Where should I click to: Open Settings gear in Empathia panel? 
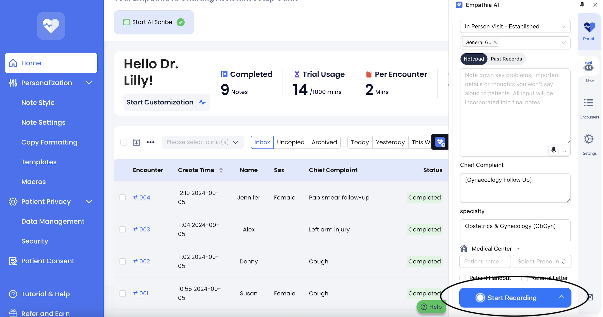coord(589,139)
